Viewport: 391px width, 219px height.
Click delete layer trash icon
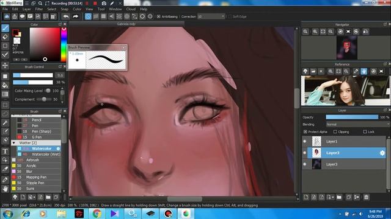click(x=366, y=197)
